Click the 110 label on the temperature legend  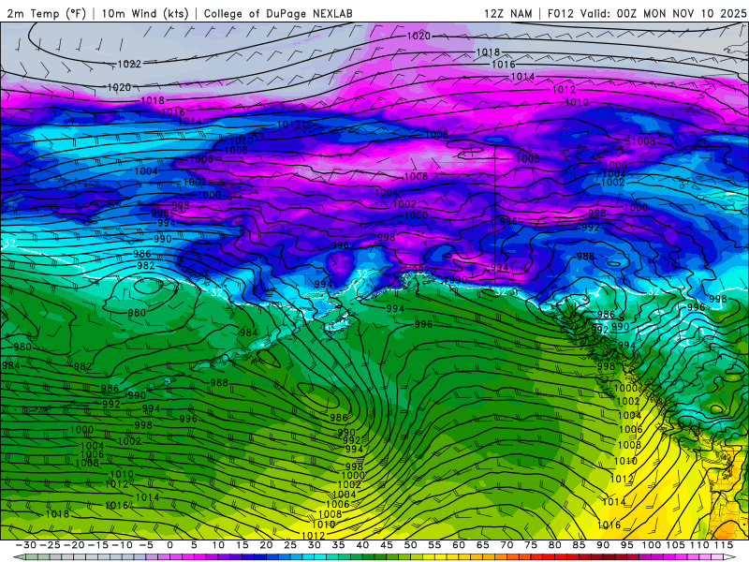[699, 545]
